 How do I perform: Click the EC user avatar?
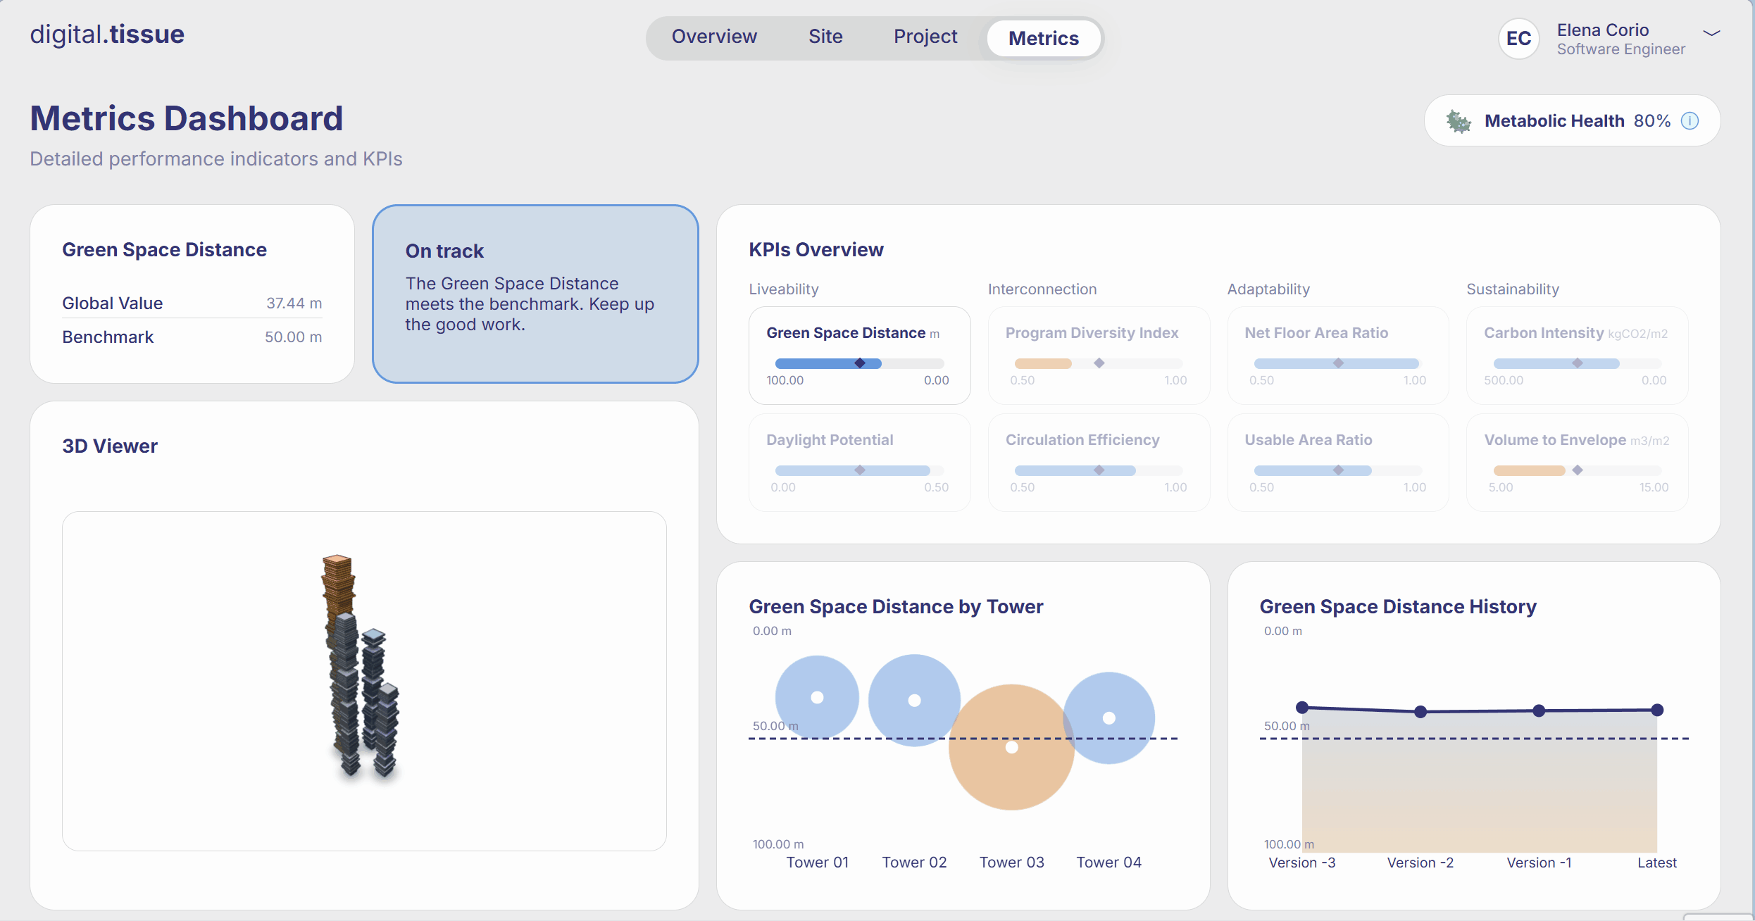click(x=1518, y=38)
